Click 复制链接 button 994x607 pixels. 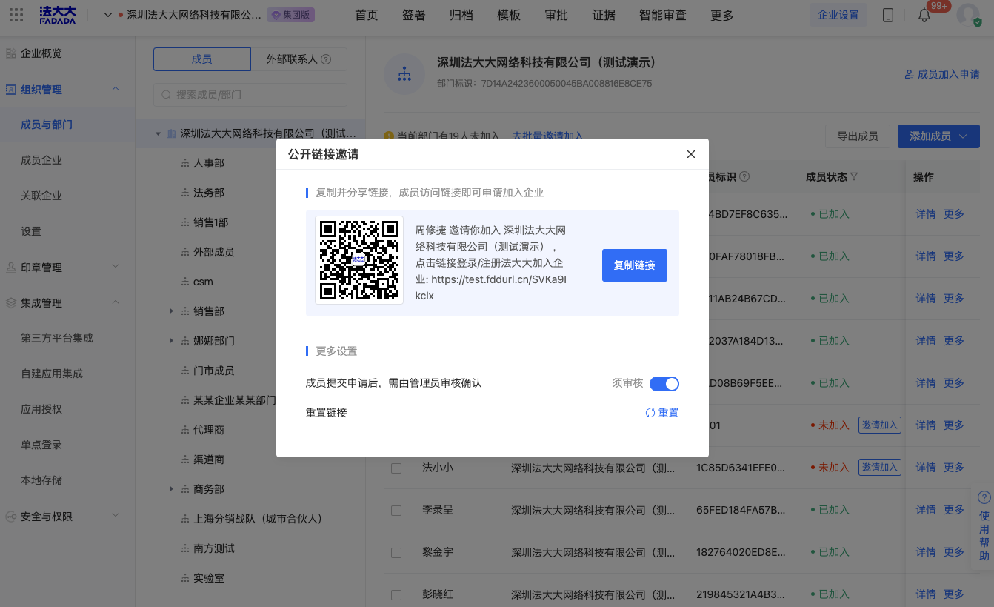(635, 265)
